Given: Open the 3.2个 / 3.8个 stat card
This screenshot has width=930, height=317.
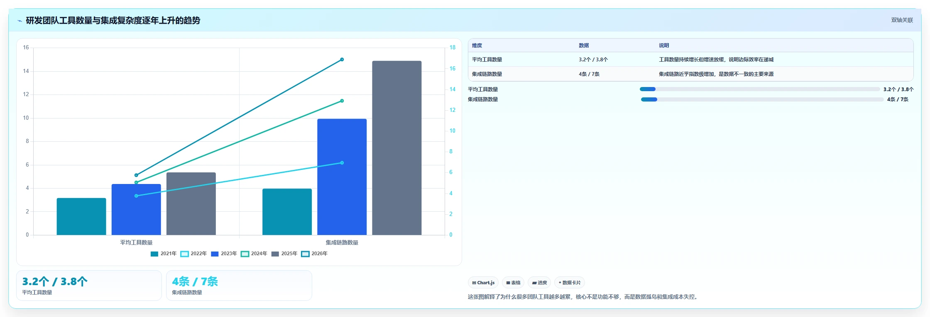Looking at the screenshot, I should tap(89, 286).
